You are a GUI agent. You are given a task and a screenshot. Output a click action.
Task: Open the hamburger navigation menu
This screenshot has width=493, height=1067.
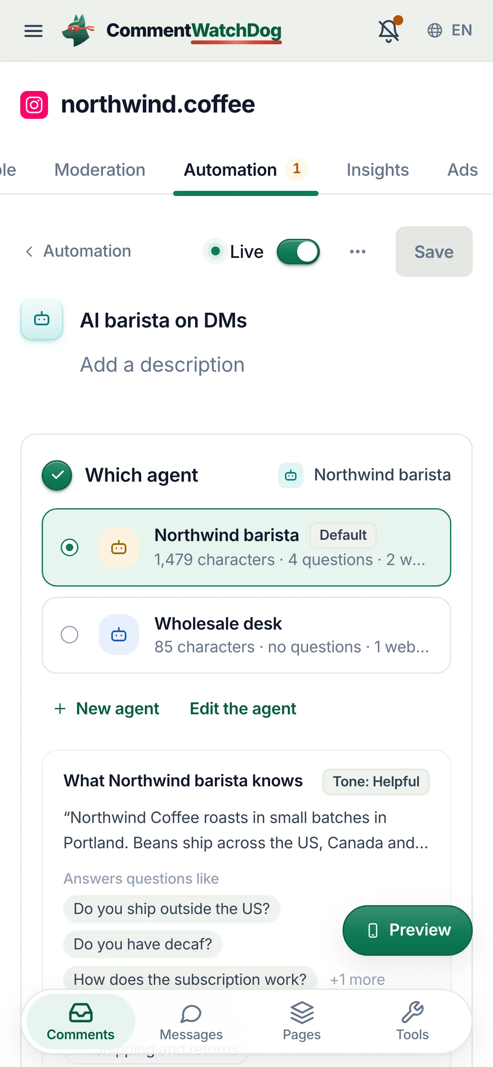click(x=33, y=31)
